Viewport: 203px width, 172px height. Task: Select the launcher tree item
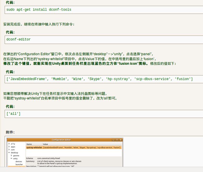[19, 164]
